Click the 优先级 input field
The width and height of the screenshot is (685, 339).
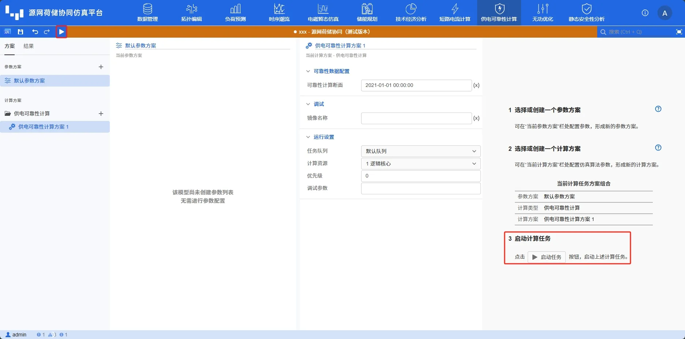(x=421, y=176)
